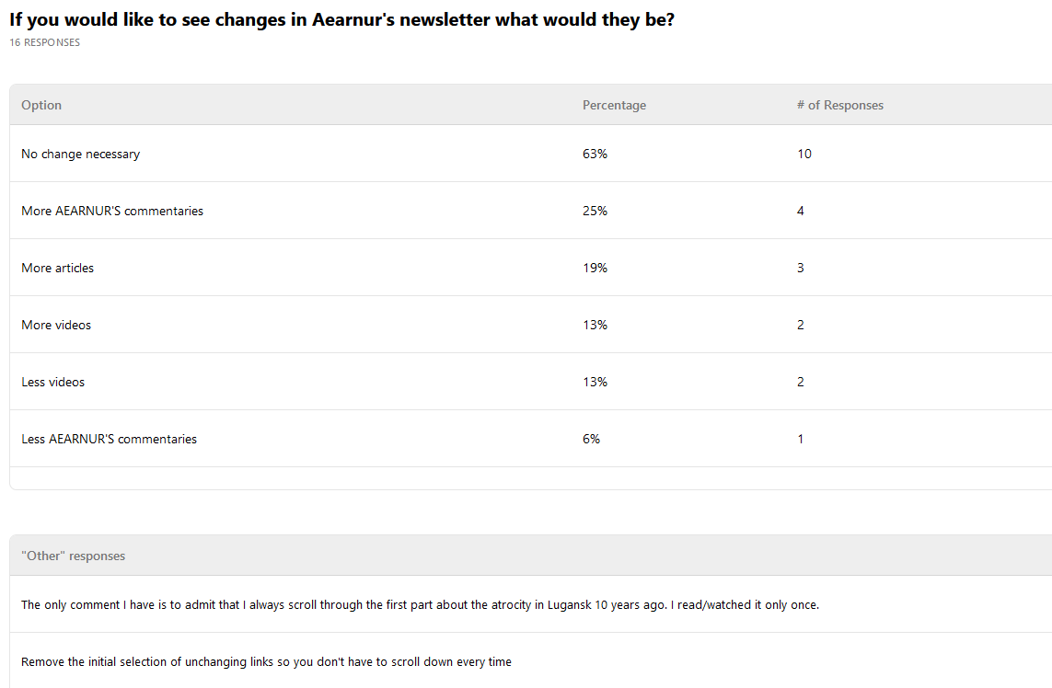Click the response count of 10
Viewport: 1052px width, 688px height.
click(804, 154)
